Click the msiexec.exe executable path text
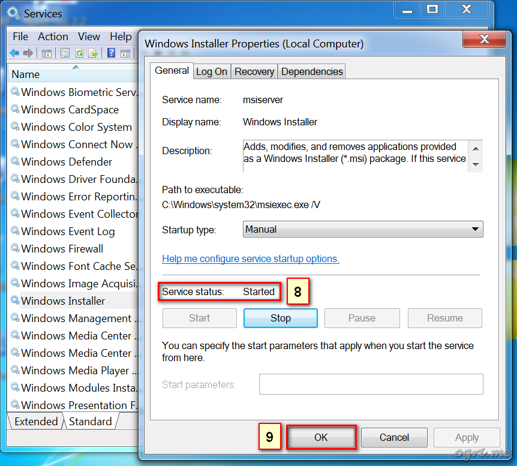This screenshot has width=517, height=466. 241,205
